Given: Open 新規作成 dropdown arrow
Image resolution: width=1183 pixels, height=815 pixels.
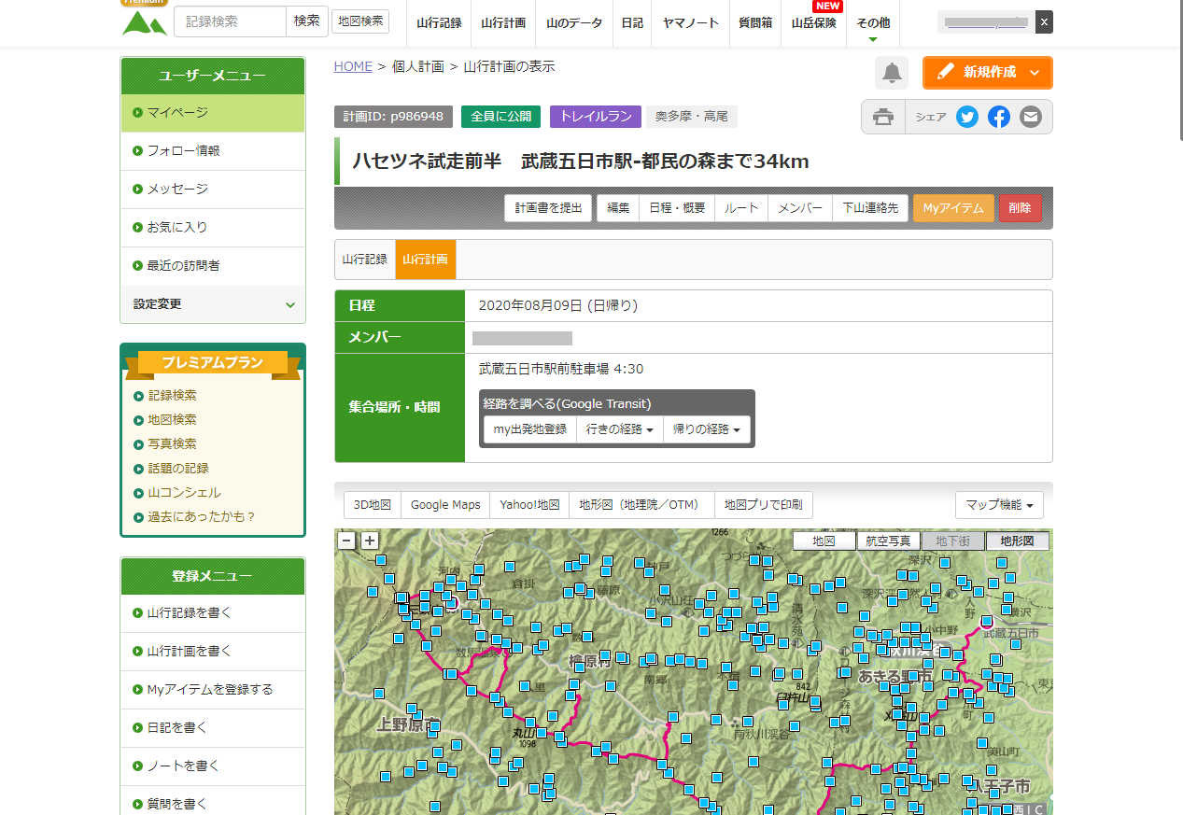Looking at the screenshot, I should (x=1035, y=73).
